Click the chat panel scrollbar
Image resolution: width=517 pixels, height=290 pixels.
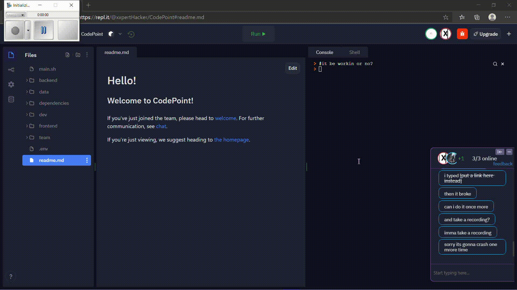pyautogui.click(x=513, y=249)
